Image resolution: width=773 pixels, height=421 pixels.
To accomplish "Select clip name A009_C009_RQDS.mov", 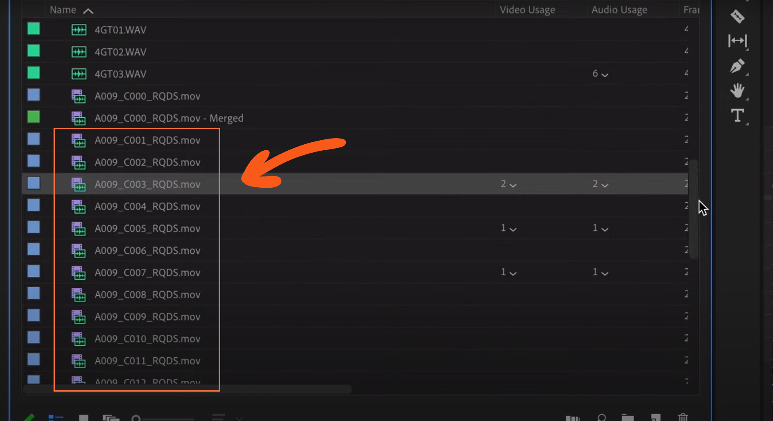I will tap(147, 317).
